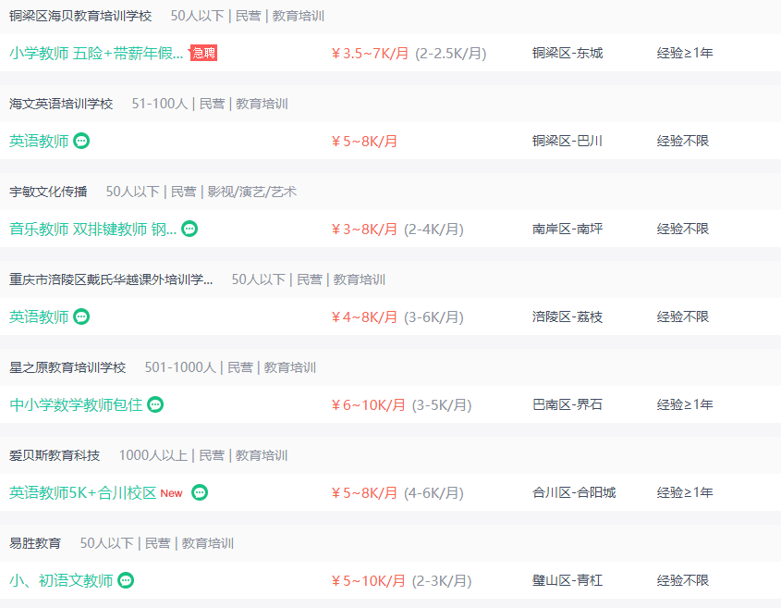Visit company page 宇敏文化传播
Screen dimensions: 781x608
tap(48, 192)
